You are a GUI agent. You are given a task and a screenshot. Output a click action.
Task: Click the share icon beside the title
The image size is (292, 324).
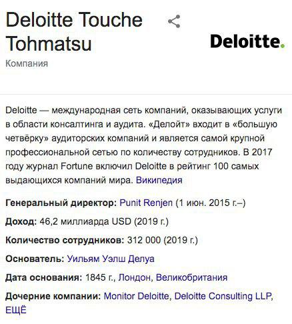tap(174, 21)
